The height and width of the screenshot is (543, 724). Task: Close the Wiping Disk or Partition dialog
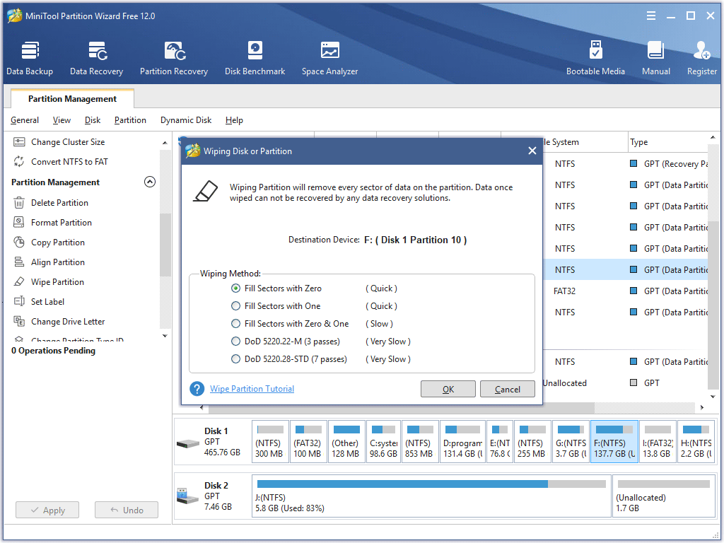[532, 151]
